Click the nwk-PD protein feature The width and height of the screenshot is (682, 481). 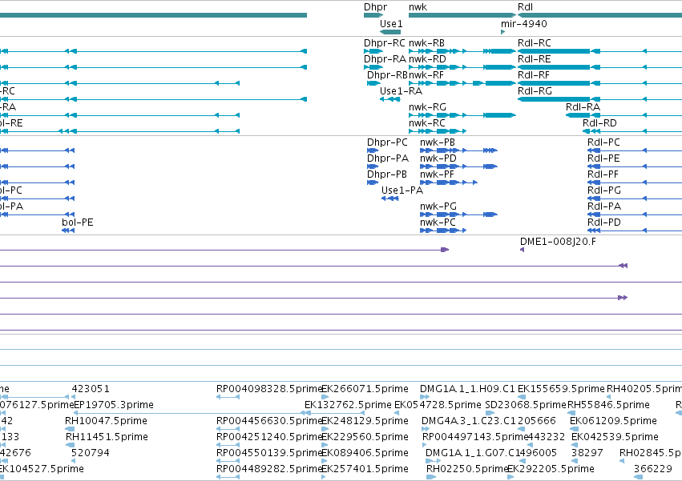click(x=458, y=166)
